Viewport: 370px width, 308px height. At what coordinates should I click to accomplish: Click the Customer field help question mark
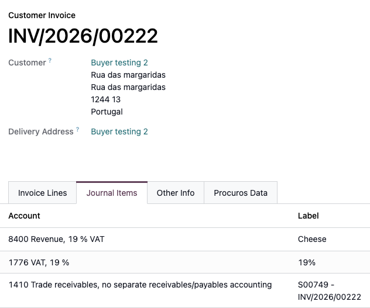(x=50, y=60)
